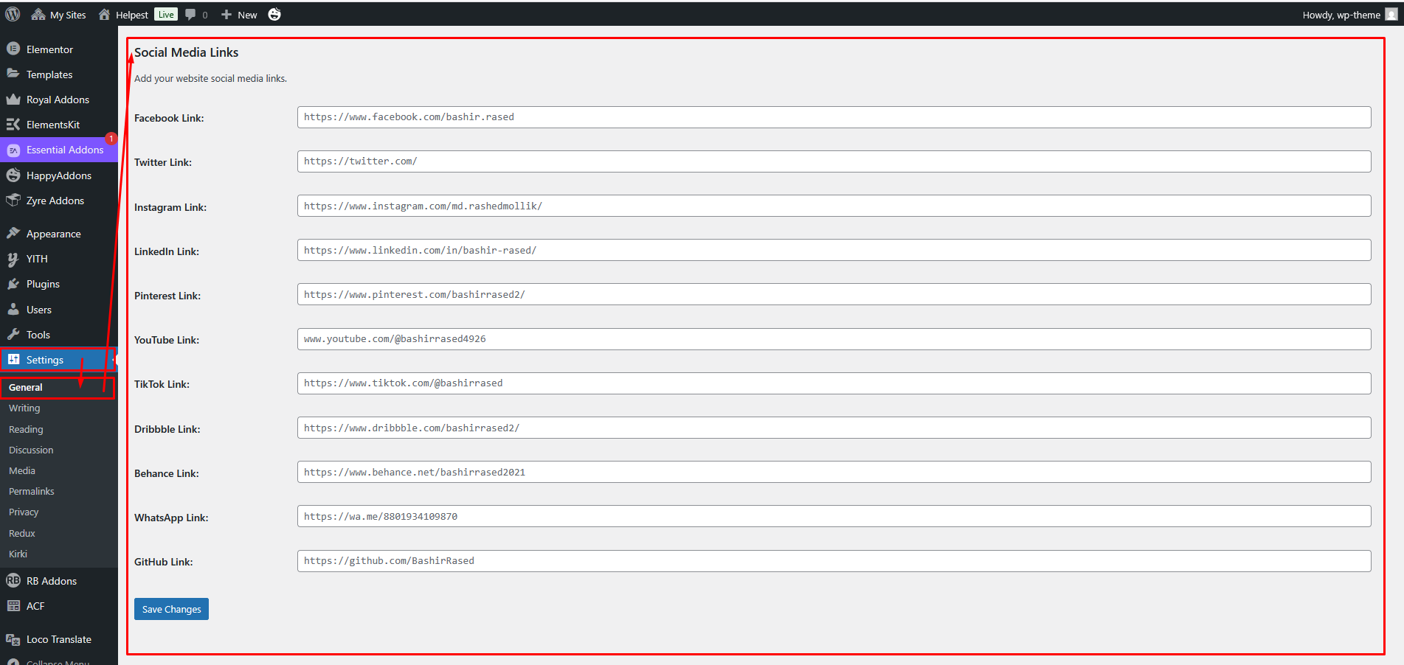Image resolution: width=1404 pixels, height=665 pixels.
Task: Open the My Sites menu
Action: click(x=59, y=15)
